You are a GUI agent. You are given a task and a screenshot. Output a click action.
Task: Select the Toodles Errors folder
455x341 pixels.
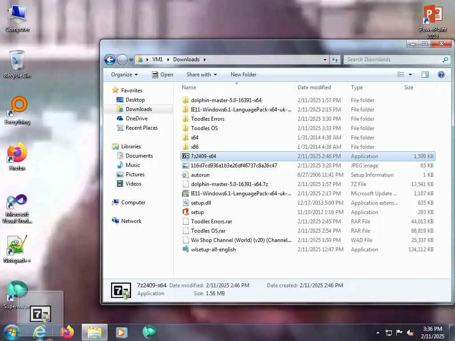(x=307, y=119)
